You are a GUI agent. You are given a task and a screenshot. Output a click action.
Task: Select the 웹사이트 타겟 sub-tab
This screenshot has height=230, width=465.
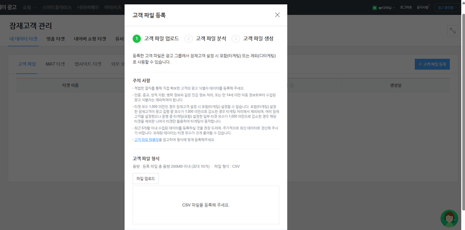(x=88, y=64)
